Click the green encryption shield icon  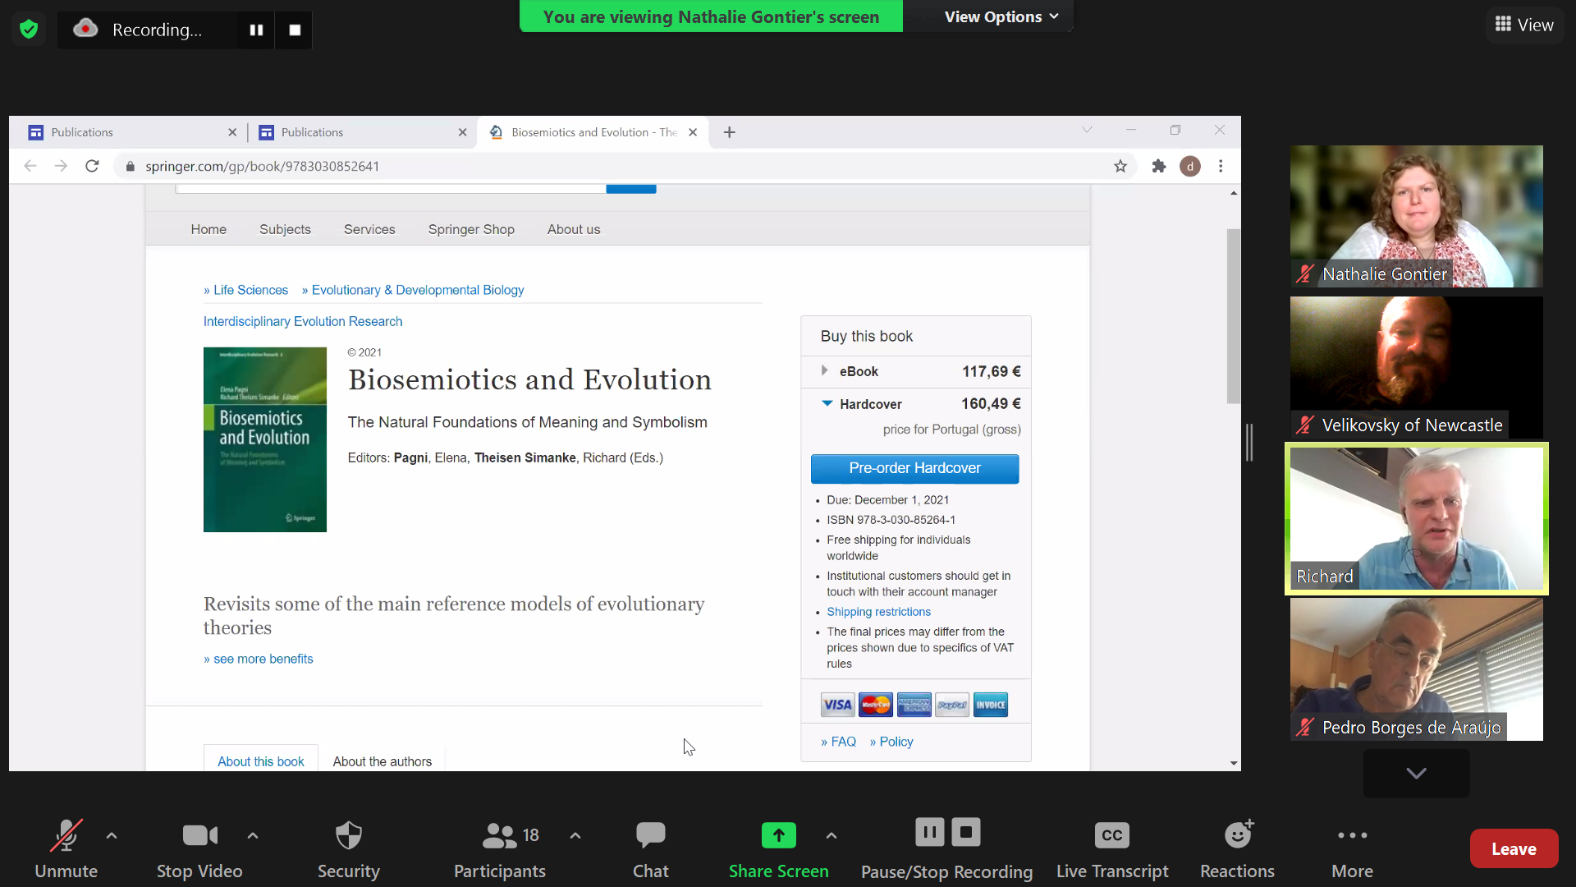(x=29, y=30)
